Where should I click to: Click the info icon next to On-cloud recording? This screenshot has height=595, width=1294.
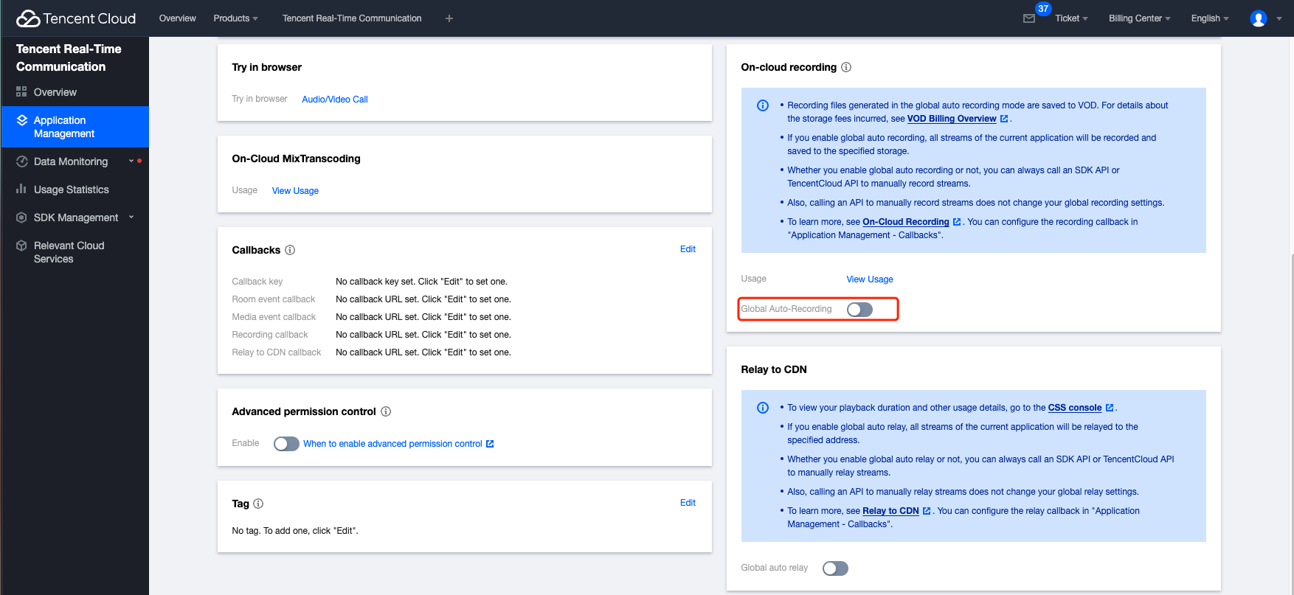tap(846, 67)
